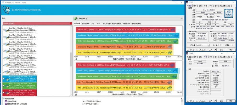The image size is (237, 105).
Task: Click 验证 button in CPU-Z memory window
Action: (221, 101)
